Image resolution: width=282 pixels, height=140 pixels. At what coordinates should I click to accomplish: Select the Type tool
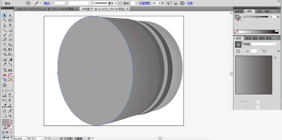point(10,25)
